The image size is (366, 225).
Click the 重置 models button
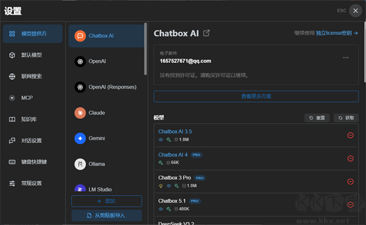click(x=317, y=118)
